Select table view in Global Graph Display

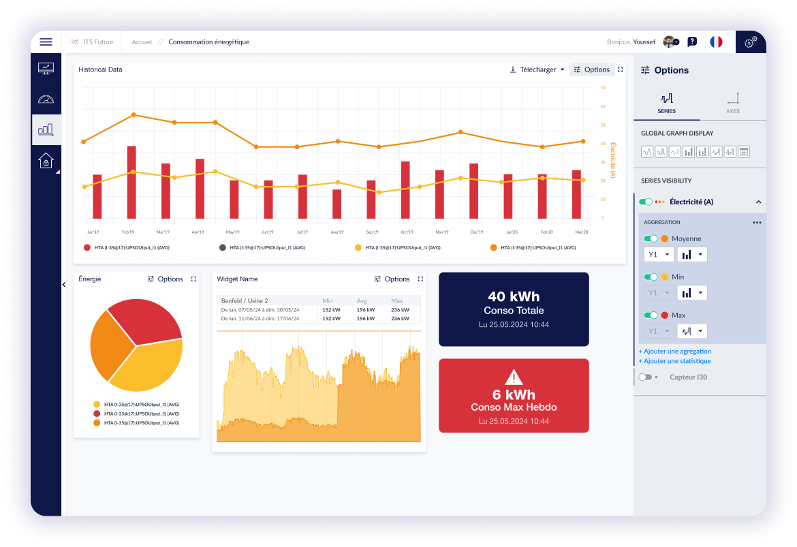coord(744,152)
